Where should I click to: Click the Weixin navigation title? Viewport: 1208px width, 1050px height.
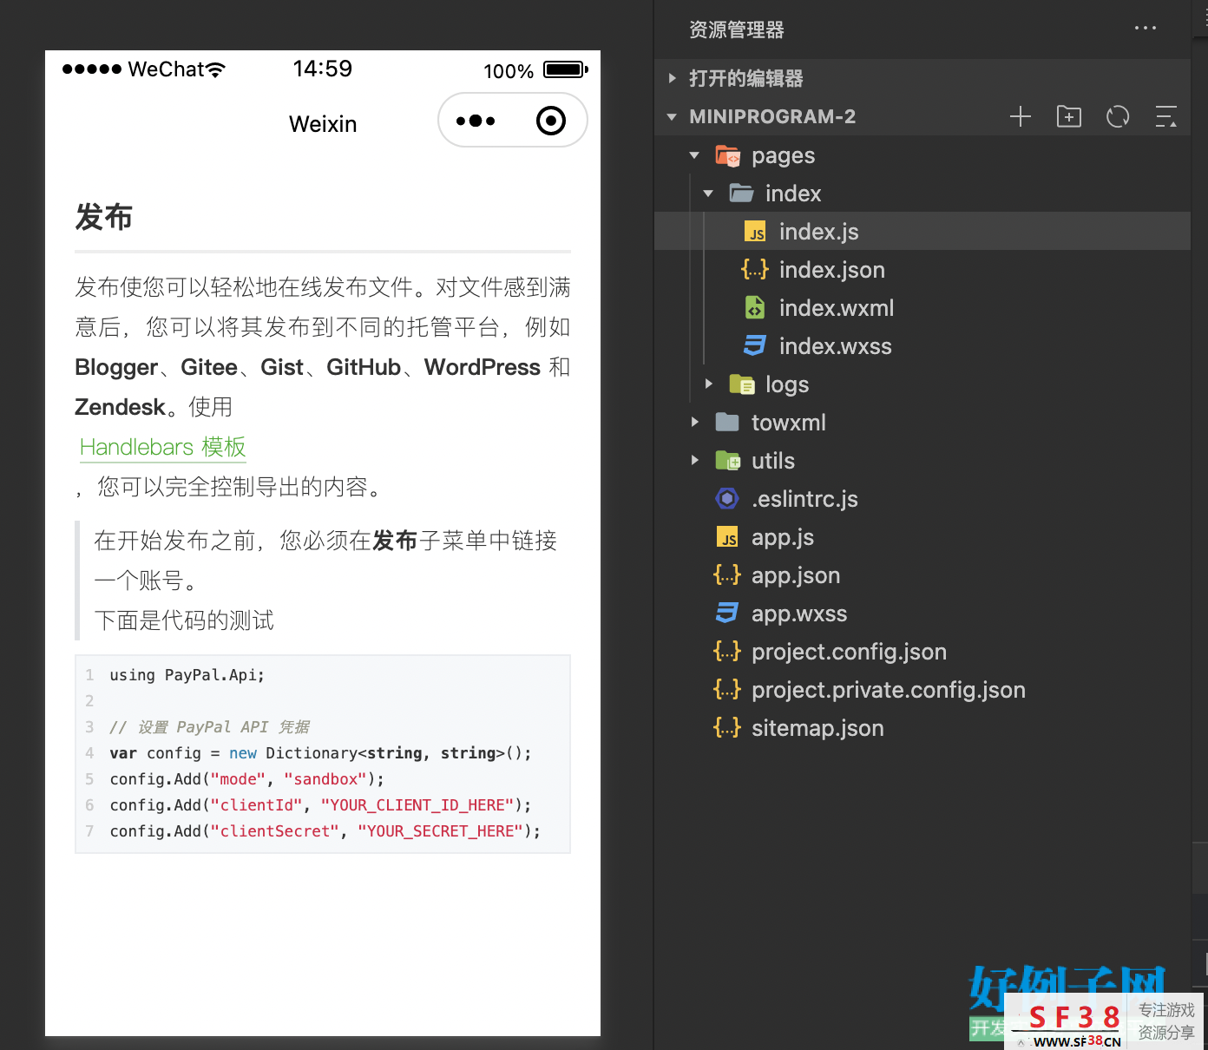tap(323, 124)
